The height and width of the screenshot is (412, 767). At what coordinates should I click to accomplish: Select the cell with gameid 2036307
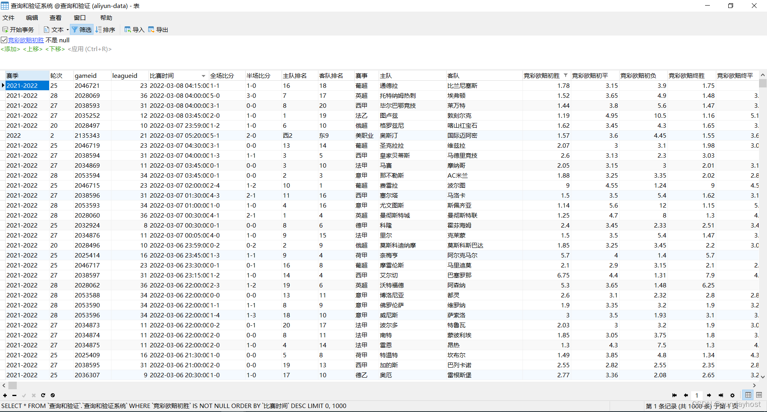[92, 375]
